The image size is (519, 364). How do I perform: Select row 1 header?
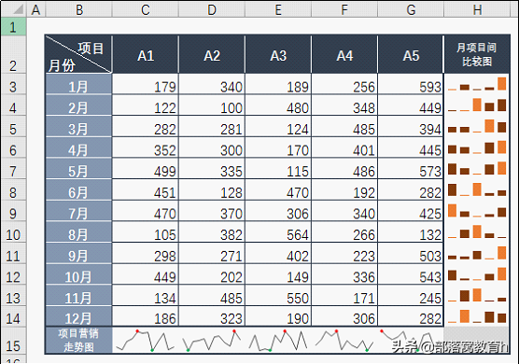pyautogui.click(x=13, y=26)
